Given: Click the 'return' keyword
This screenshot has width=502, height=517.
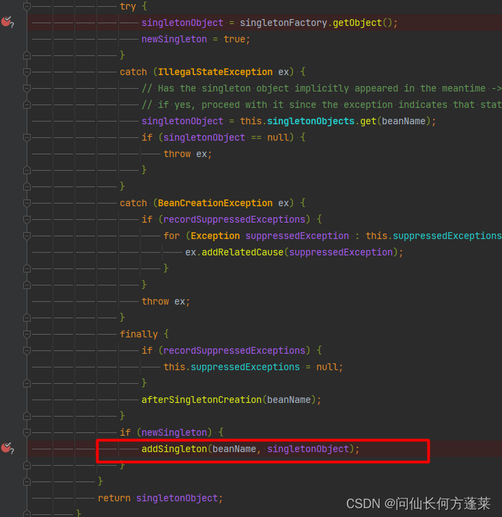Looking at the screenshot, I should coord(114,498).
